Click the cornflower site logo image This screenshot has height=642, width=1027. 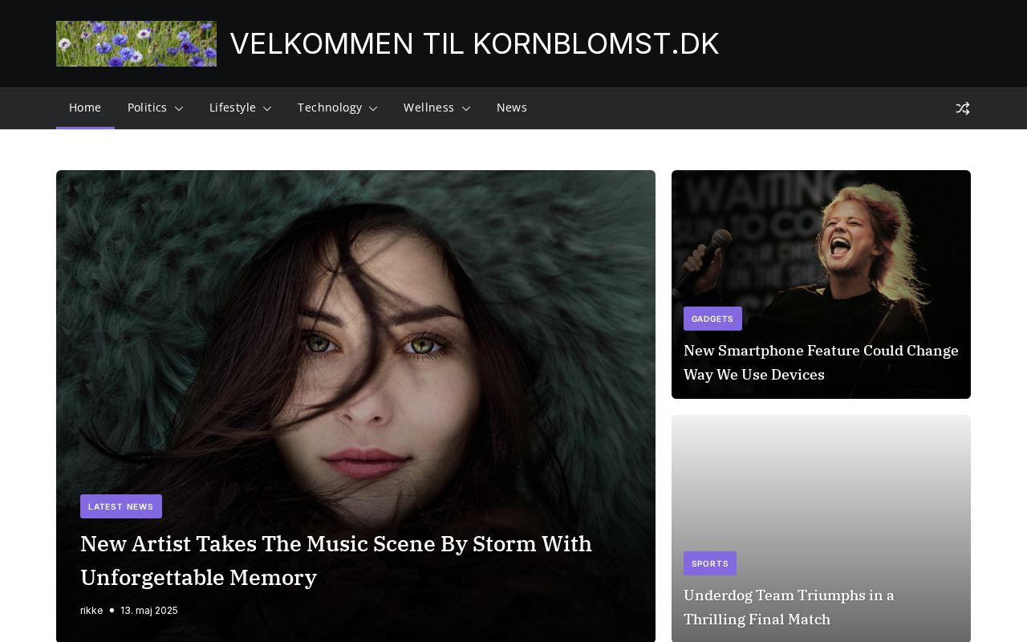click(x=136, y=43)
